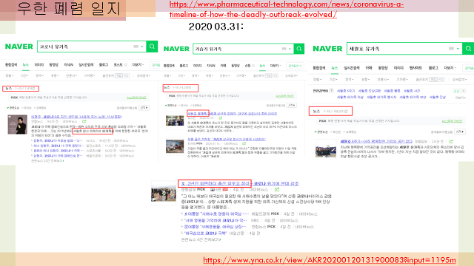Click the NAVER logo beside the 세월호 유가족 search
The image size is (474, 266).
click(x=327, y=48)
